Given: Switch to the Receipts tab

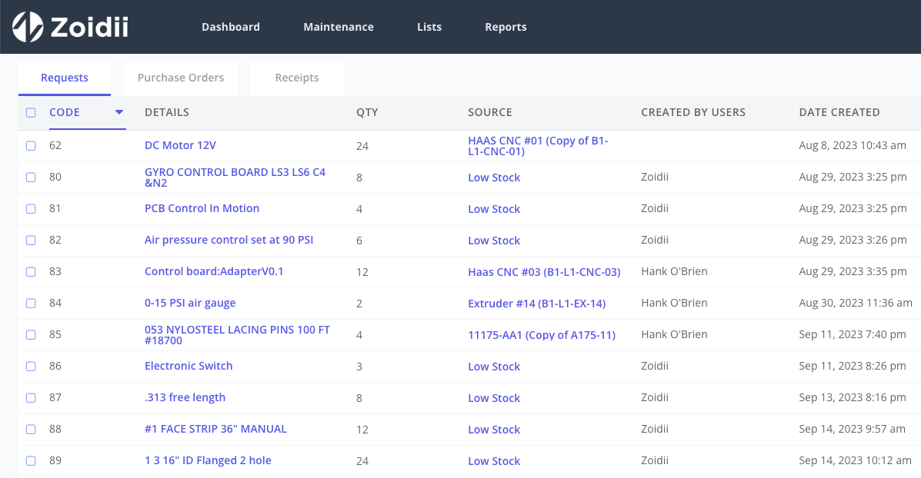Looking at the screenshot, I should tap(297, 78).
